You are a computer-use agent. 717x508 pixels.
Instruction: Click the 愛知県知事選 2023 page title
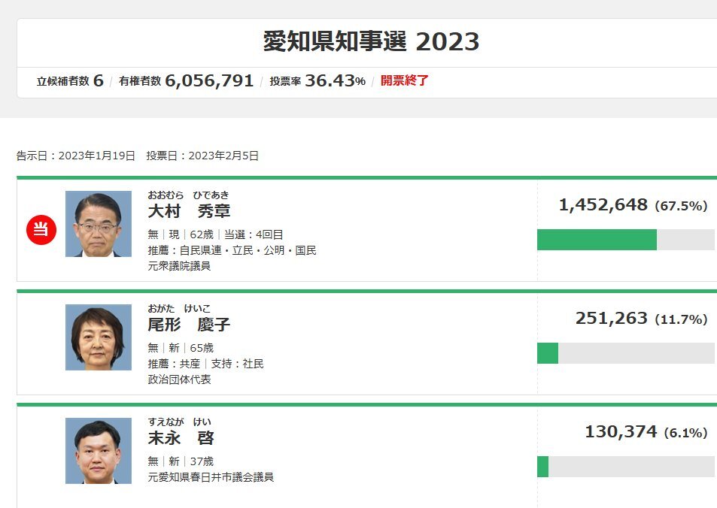371,41
